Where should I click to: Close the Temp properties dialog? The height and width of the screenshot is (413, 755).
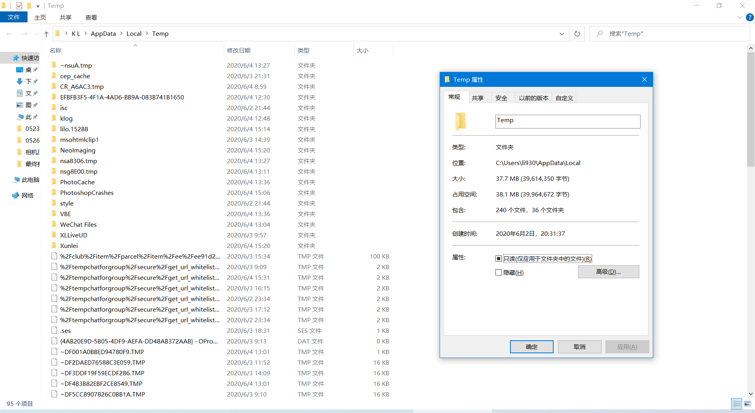[644, 79]
